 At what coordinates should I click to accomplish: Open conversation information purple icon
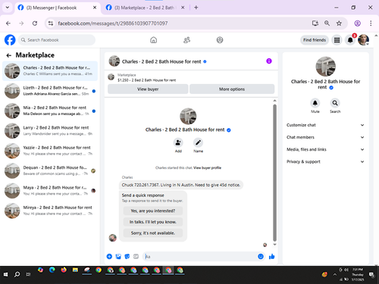coord(269,61)
